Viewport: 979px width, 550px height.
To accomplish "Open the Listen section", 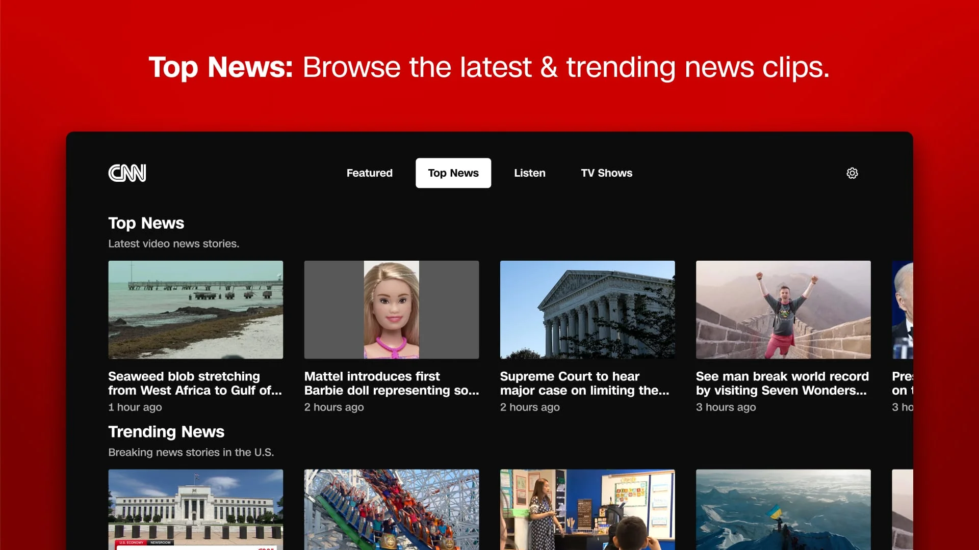I will pyautogui.click(x=529, y=173).
